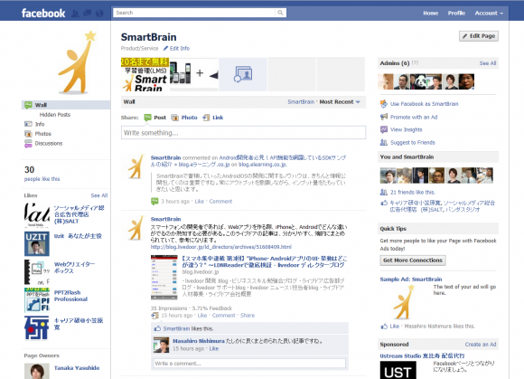Click the Edit Info link
The image size is (524, 379).
click(x=180, y=49)
